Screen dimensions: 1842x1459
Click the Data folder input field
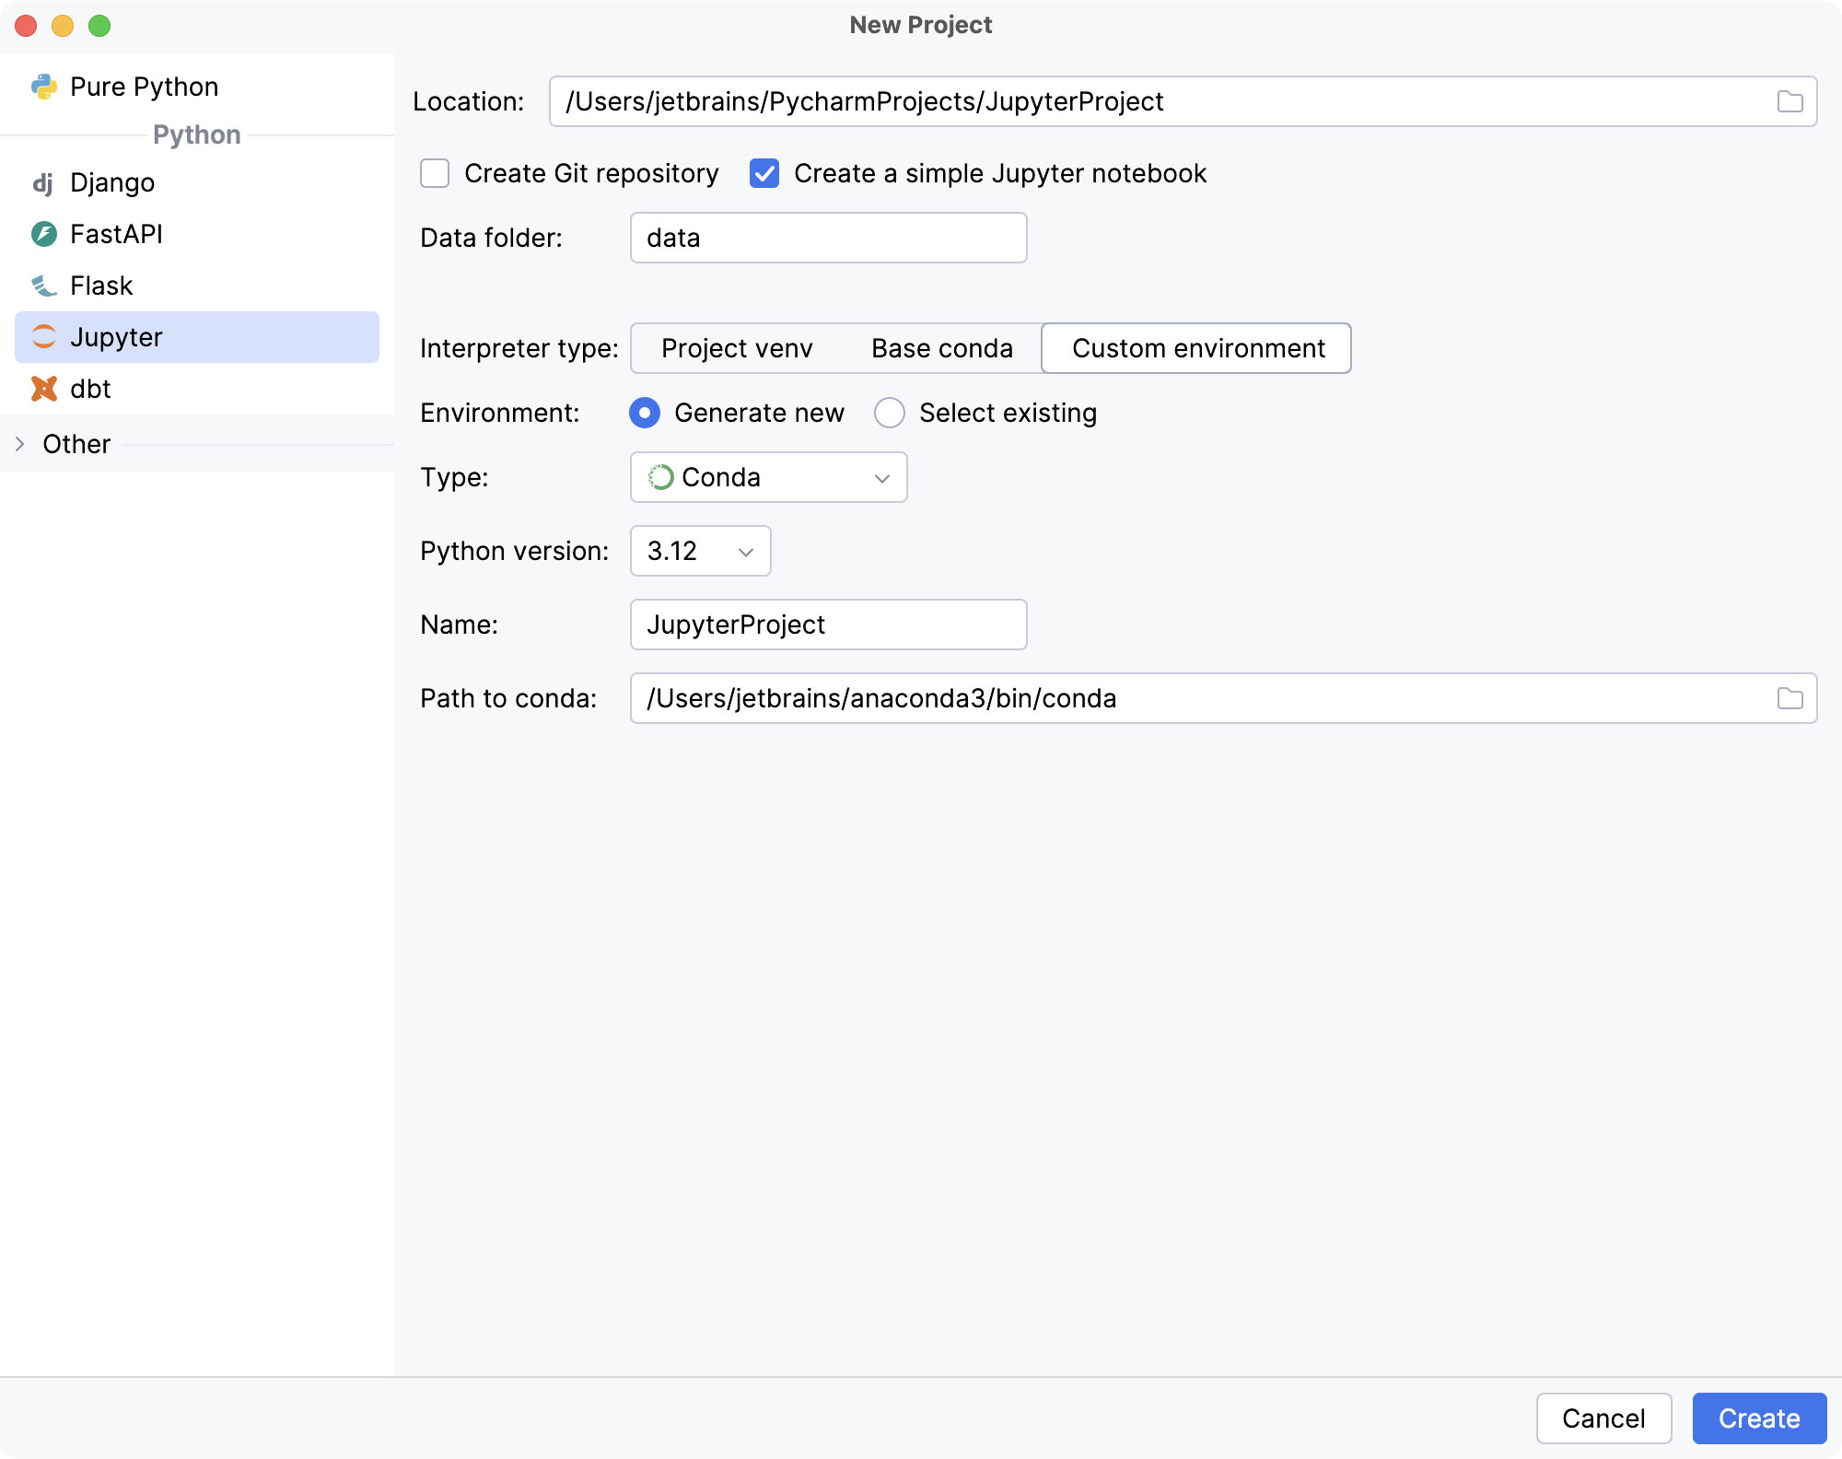tap(827, 238)
